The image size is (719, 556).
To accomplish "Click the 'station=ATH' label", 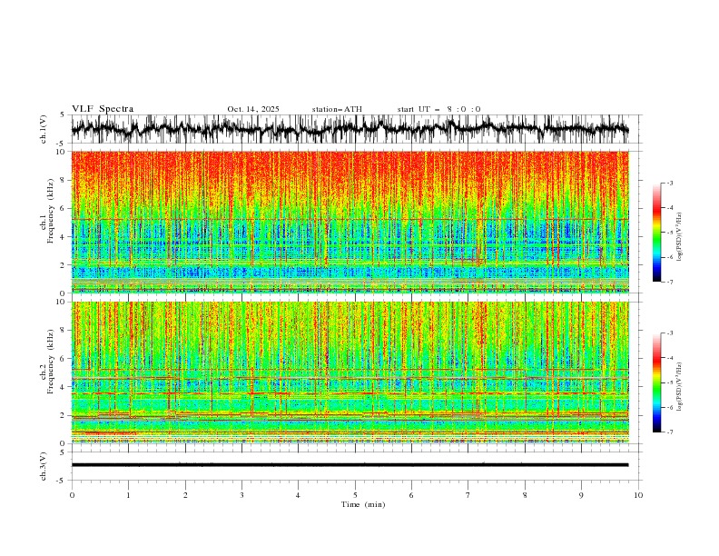I will (337, 109).
